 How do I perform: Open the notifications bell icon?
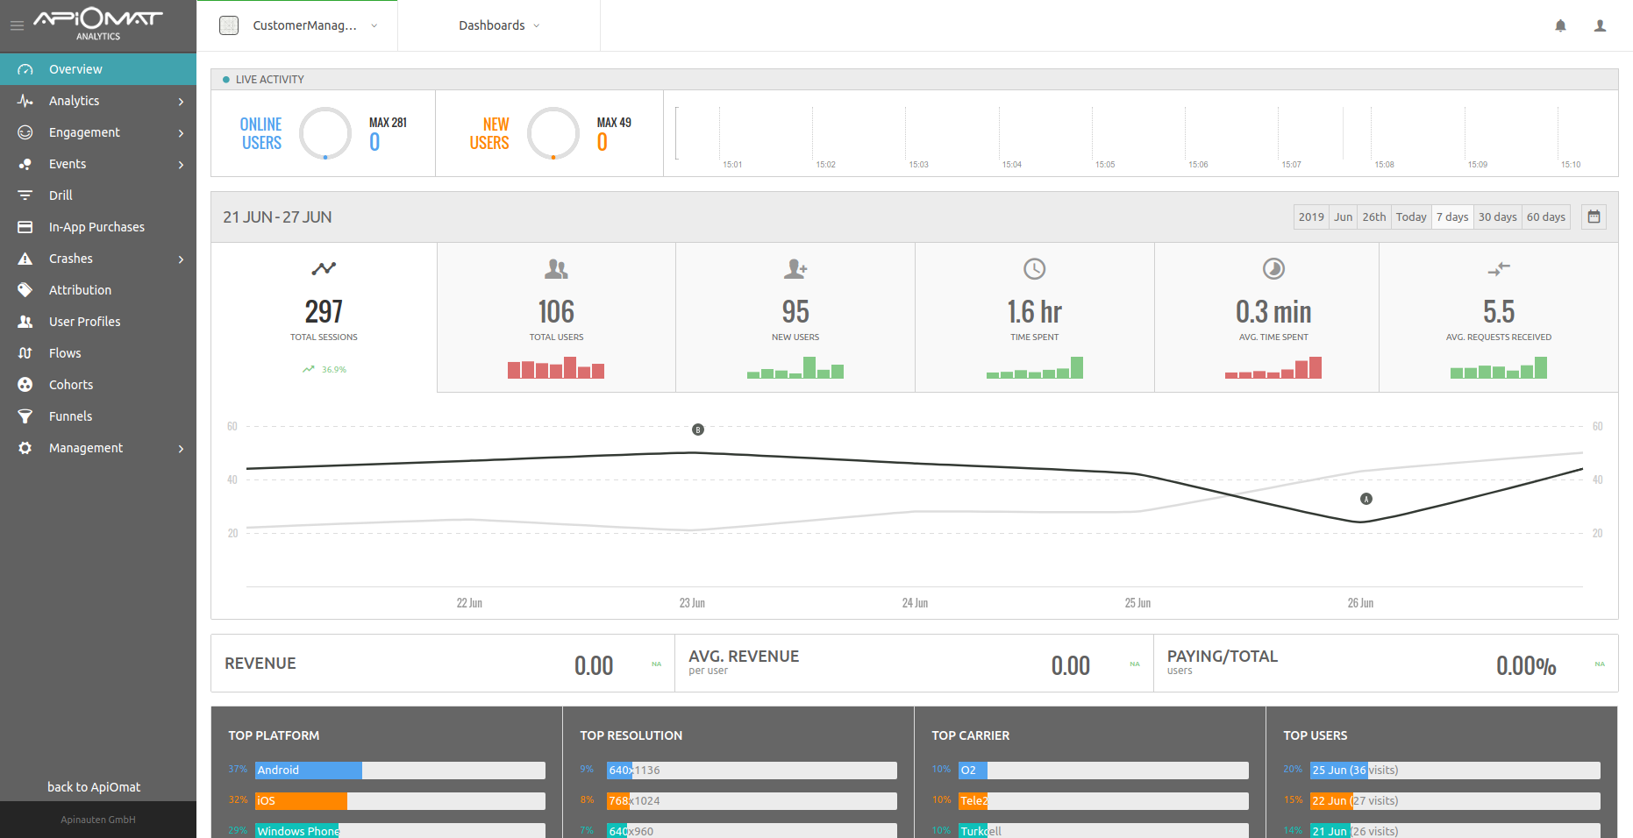(1560, 25)
